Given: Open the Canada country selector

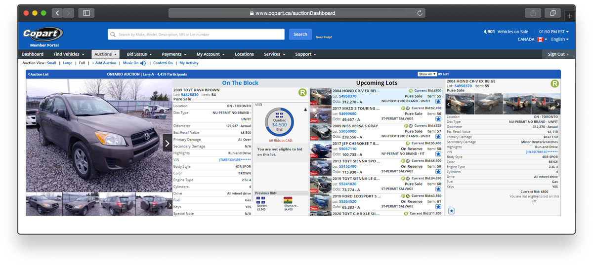Looking at the screenshot, I should [532, 39].
